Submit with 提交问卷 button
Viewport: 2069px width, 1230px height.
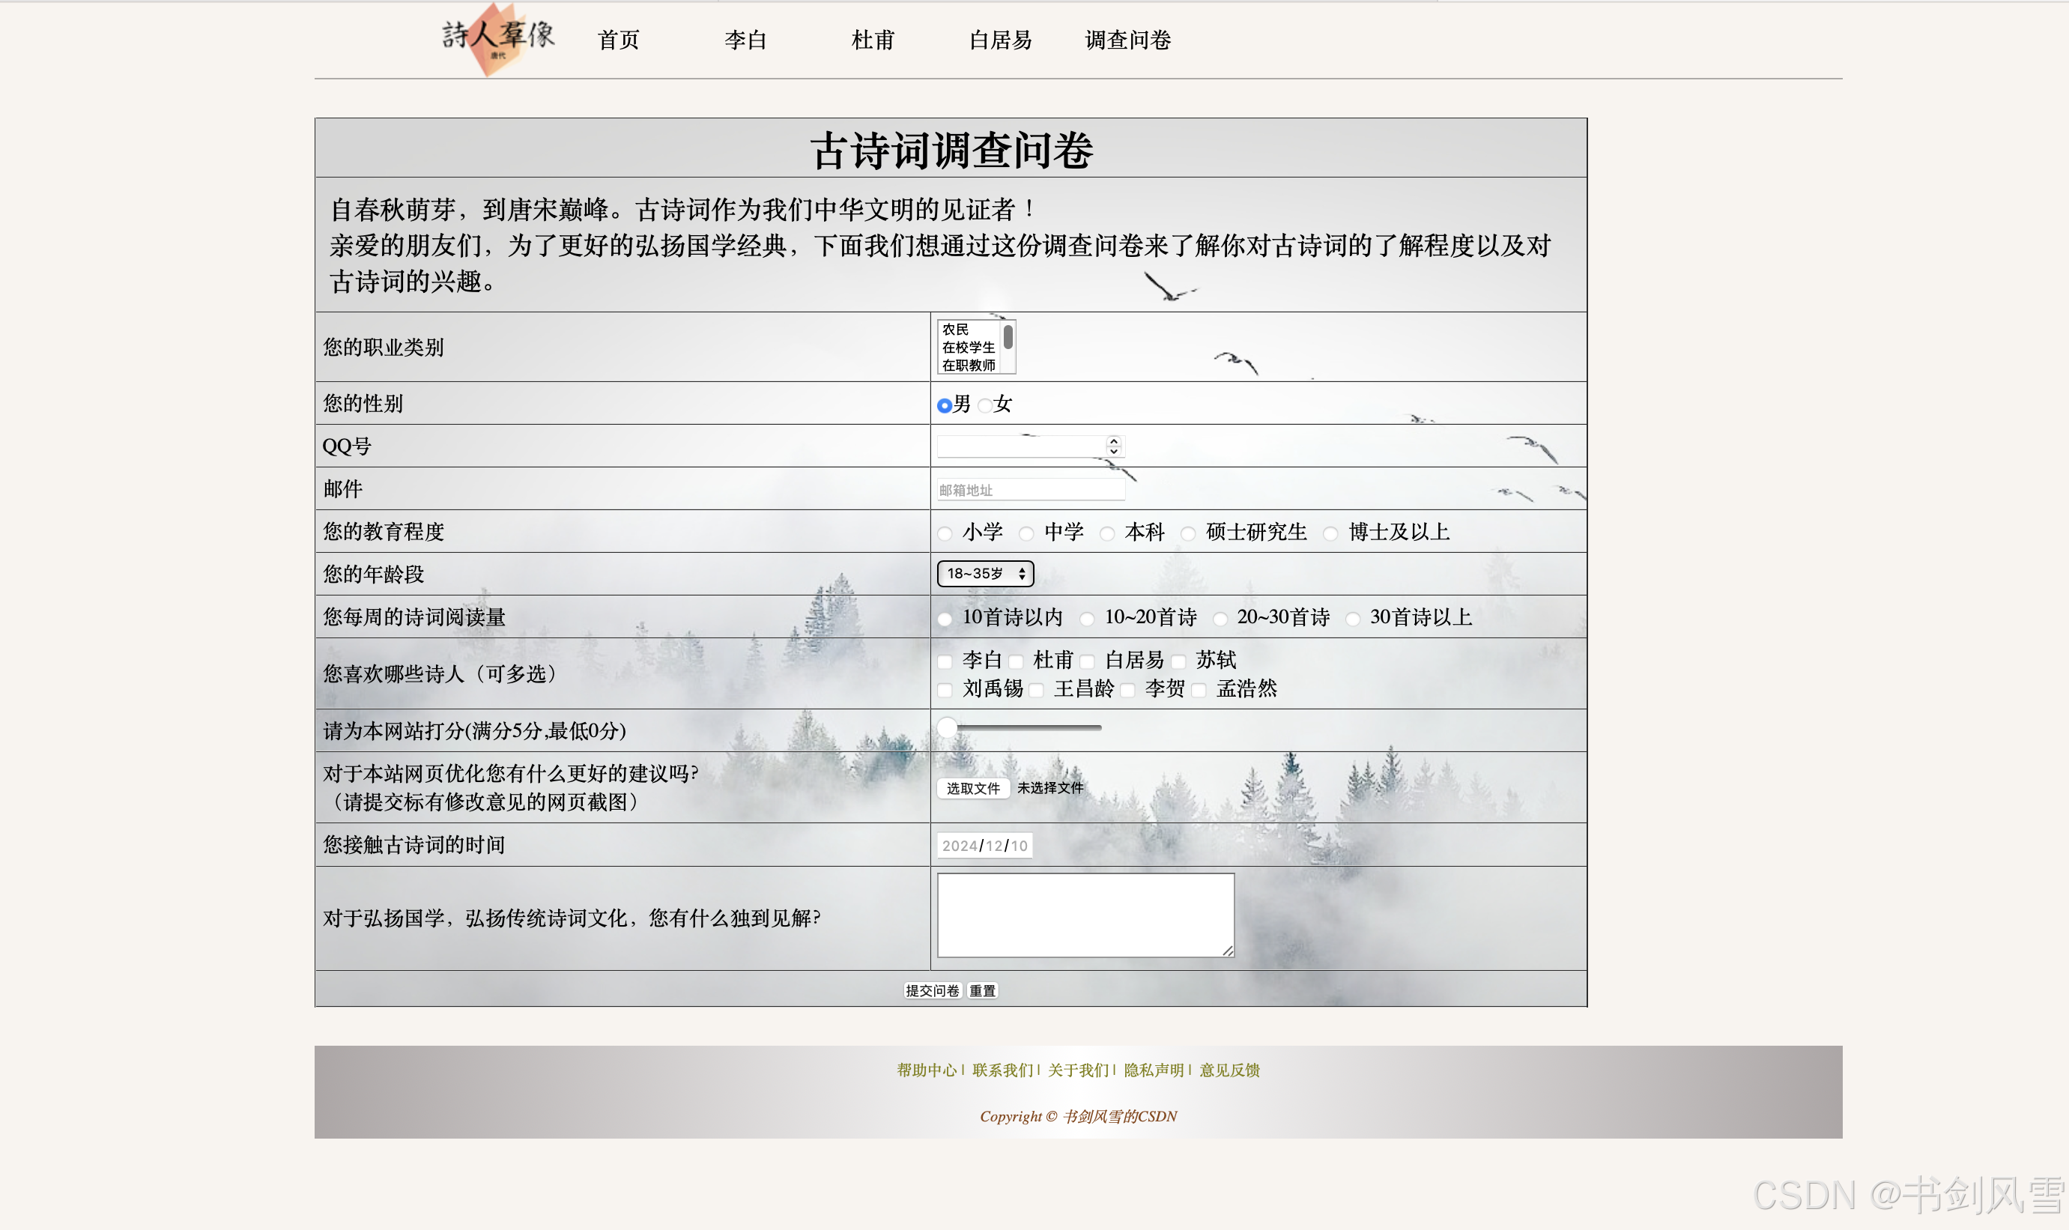pyautogui.click(x=932, y=990)
